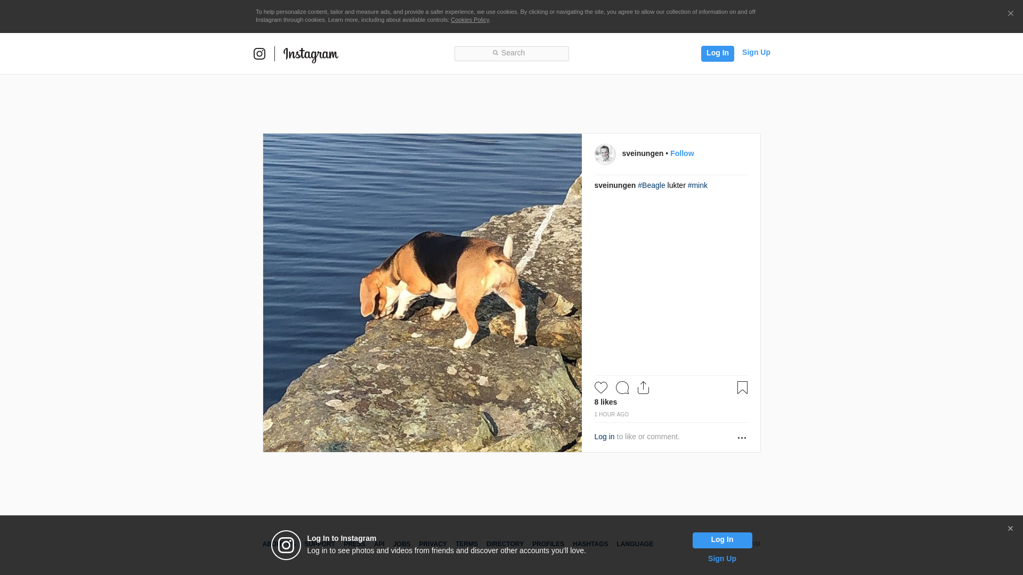Click the Instagram camera glyph in header
The width and height of the screenshot is (1023, 575).
click(259, 54)
